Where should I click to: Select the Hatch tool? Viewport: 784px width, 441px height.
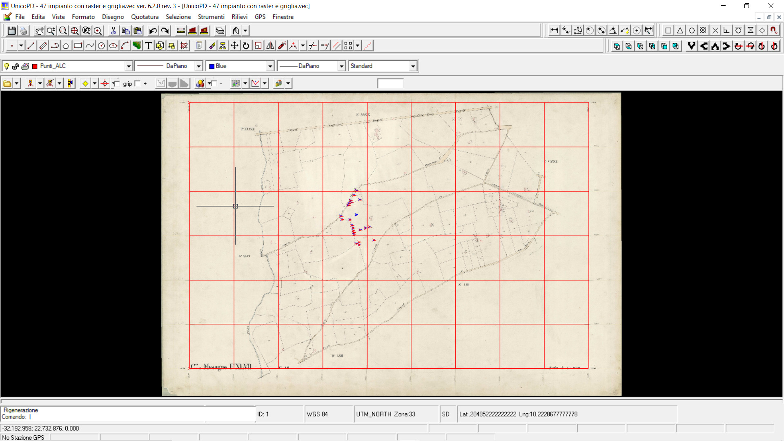[x=184, y=46]
